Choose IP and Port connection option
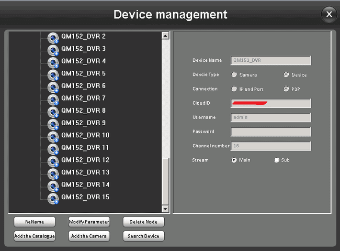Viewport: 340px width, 251px height. tap(234, 89)
